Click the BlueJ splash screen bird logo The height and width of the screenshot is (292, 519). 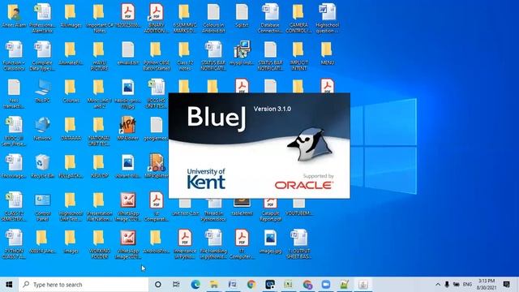[x=310, y=145]
